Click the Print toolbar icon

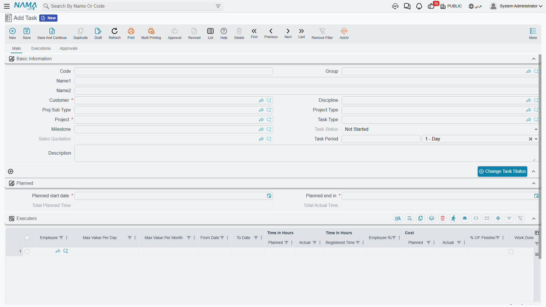click(131, 31)
